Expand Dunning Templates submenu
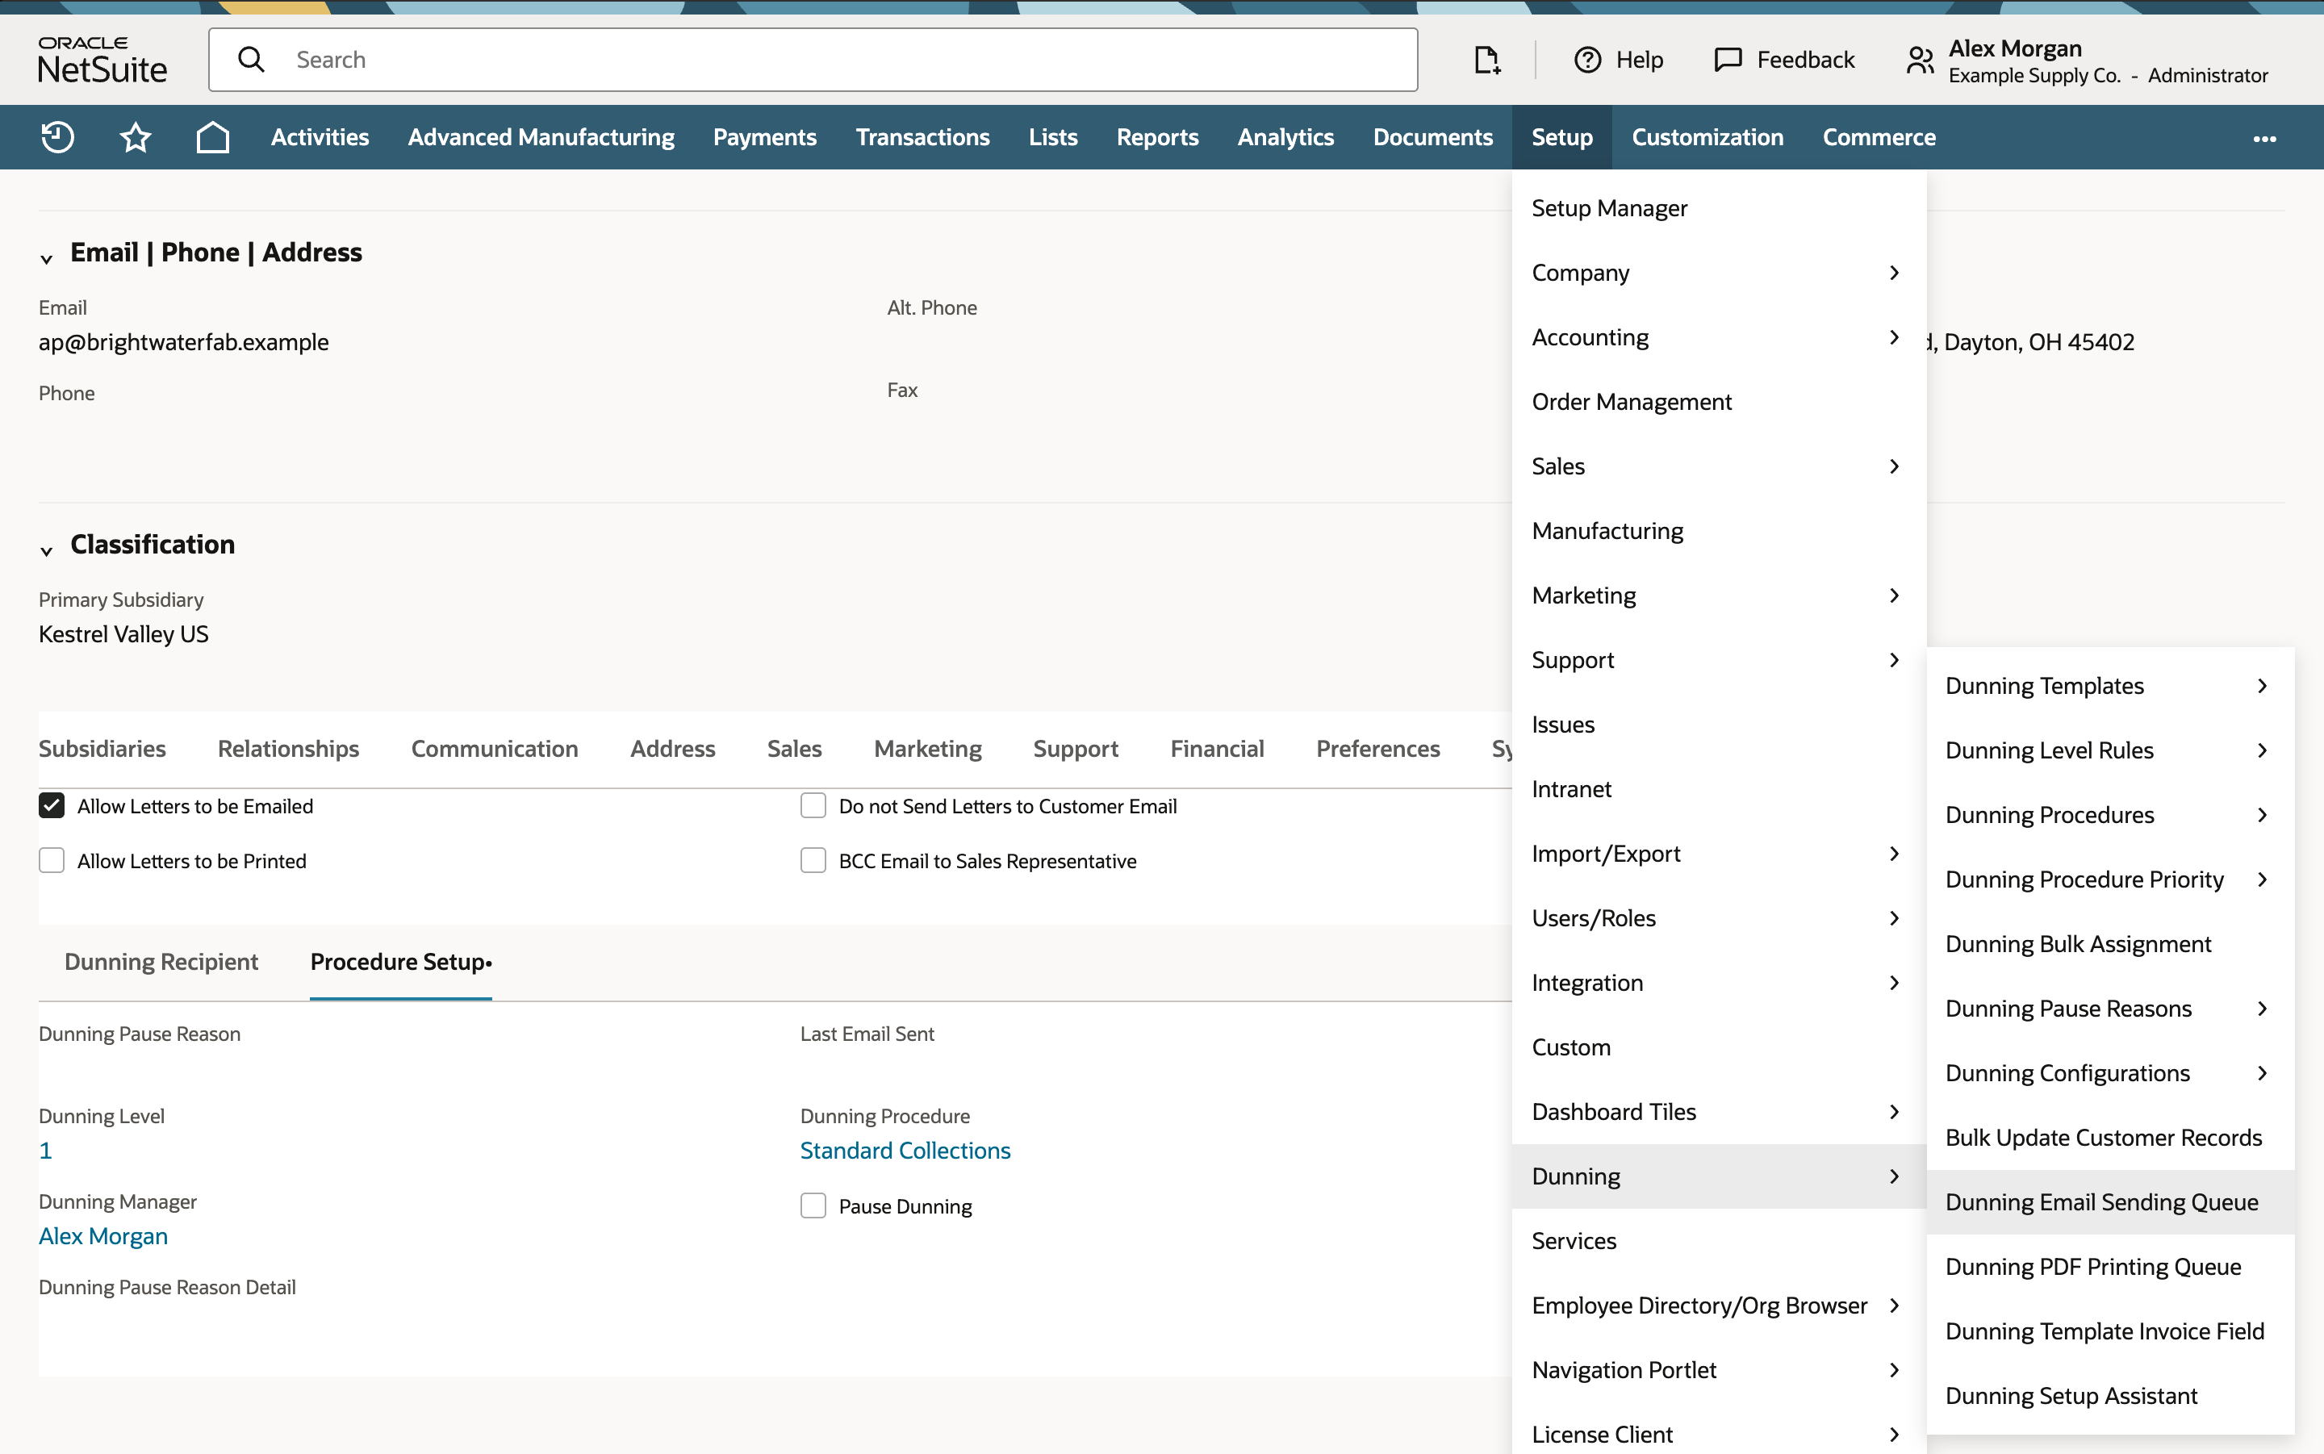The image size is (2324, 1454). pos(2109,686)
